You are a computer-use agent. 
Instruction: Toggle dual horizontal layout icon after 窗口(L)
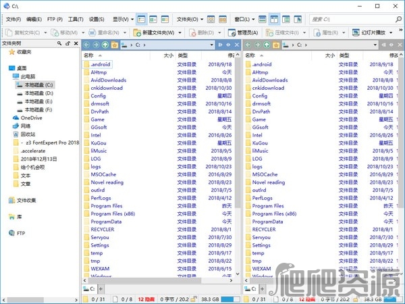pyautogui.click(x=263, y=20)
